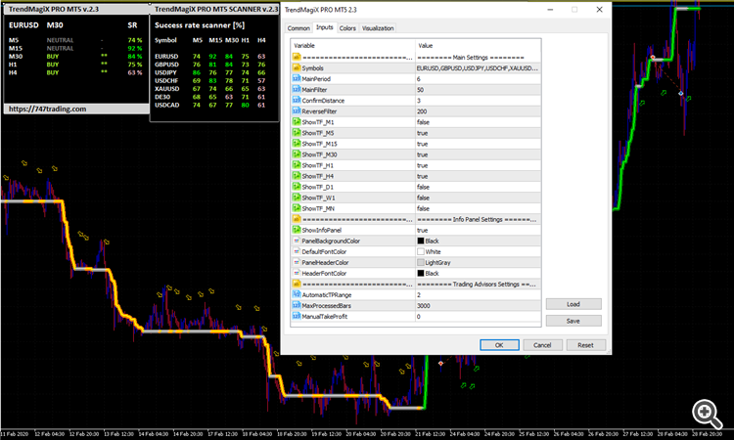Toggle ShowTF_M15 true value
The width and height of the screenshot is (734, 440).
click(478, 144)
